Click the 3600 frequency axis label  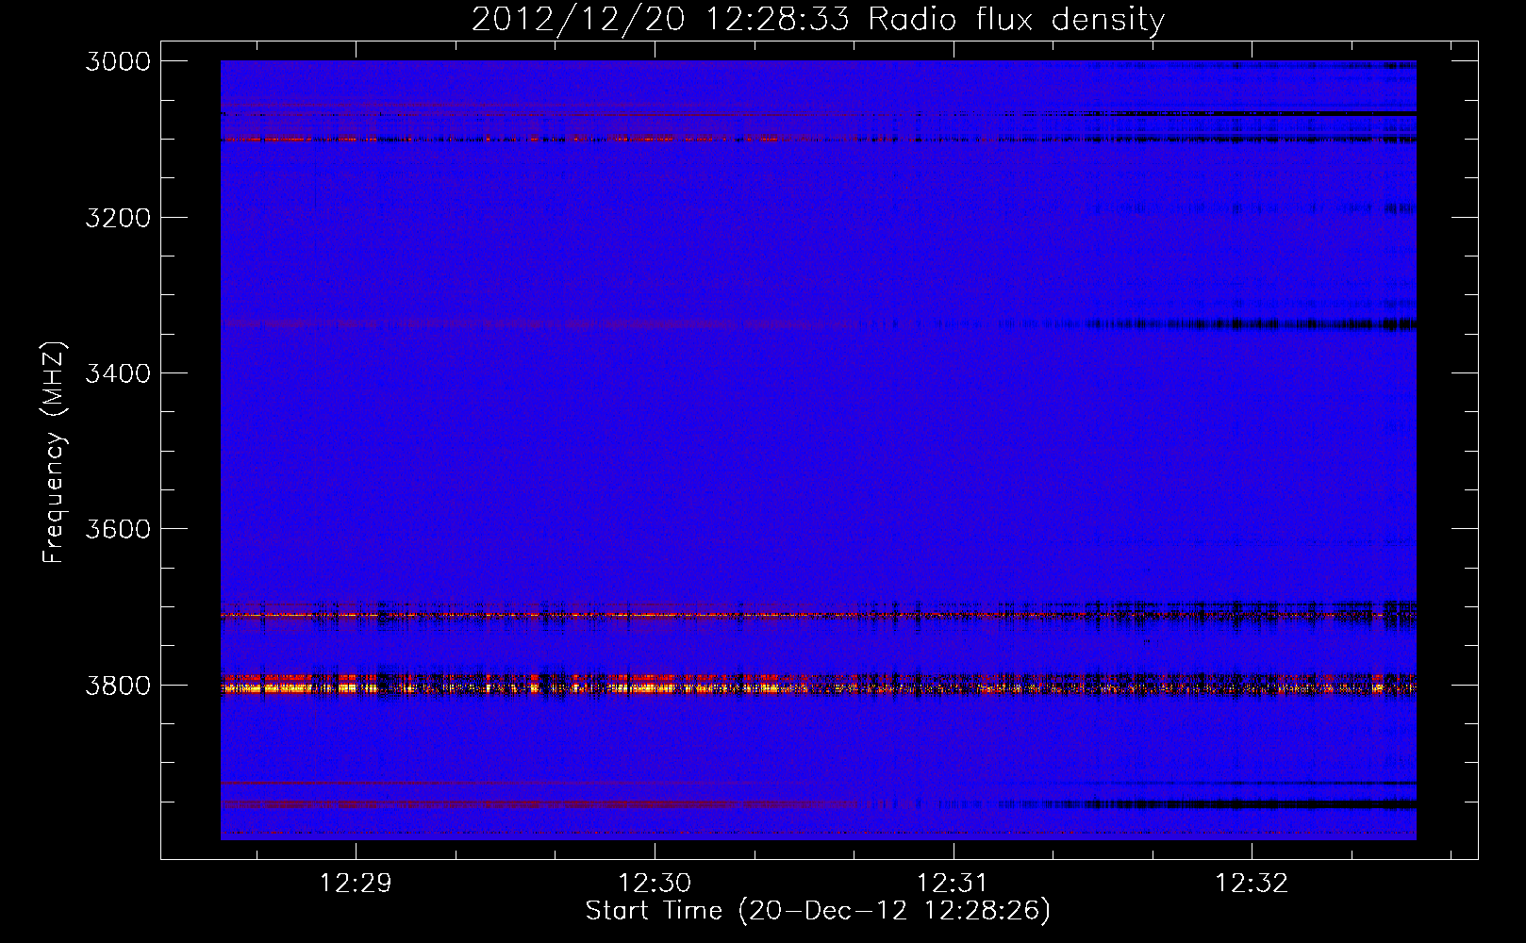tap(118, 529)
